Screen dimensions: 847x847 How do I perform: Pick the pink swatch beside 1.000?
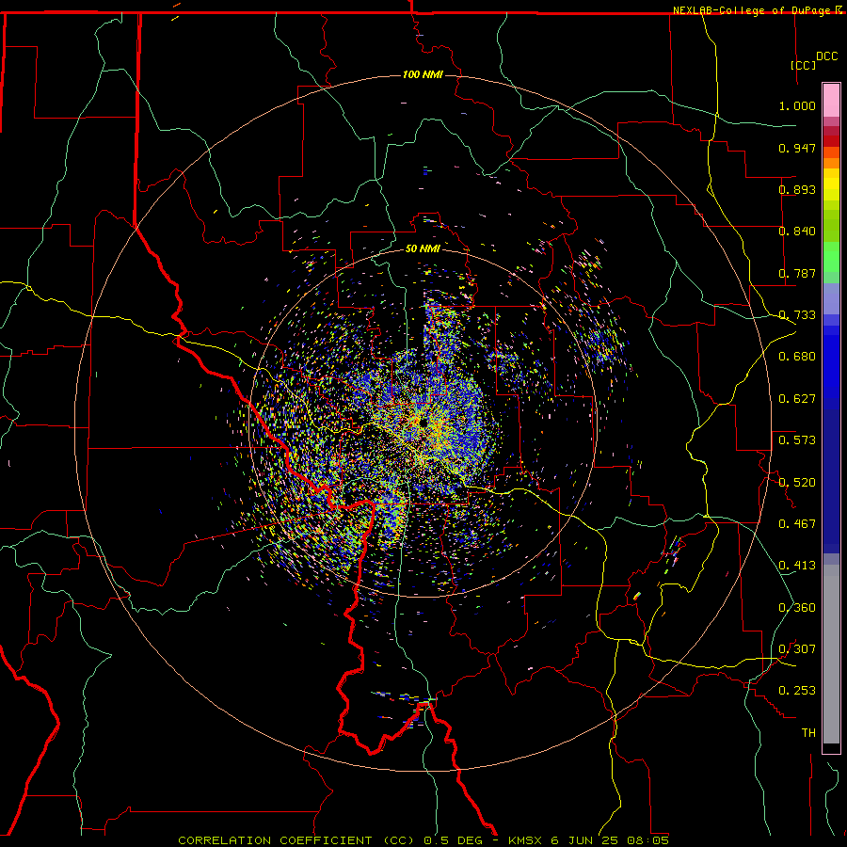(x=831, y=101)
